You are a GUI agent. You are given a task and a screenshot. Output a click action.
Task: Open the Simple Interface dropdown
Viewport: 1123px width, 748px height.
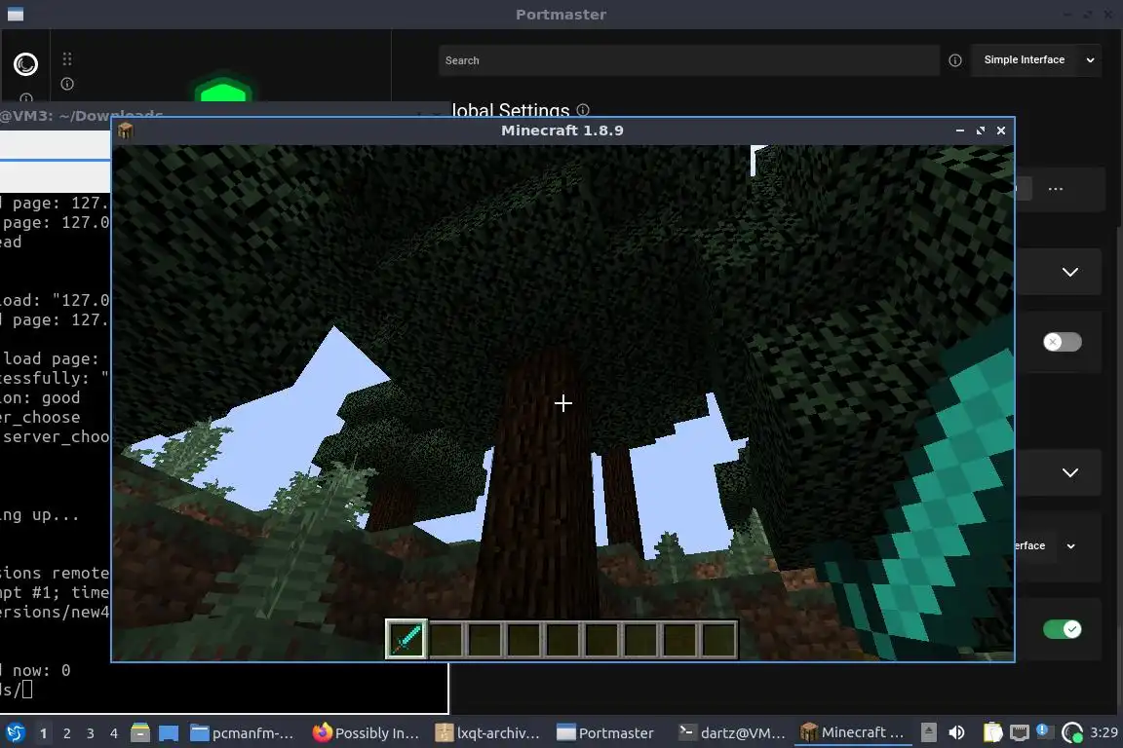click(x=1036, y=60)
